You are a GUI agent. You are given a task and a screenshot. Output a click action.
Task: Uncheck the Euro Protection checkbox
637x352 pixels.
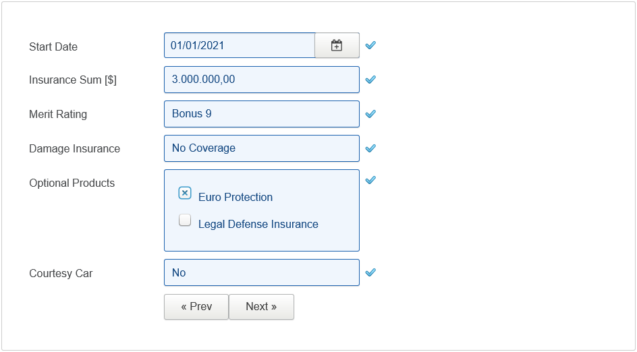click(x=185, y=193)
